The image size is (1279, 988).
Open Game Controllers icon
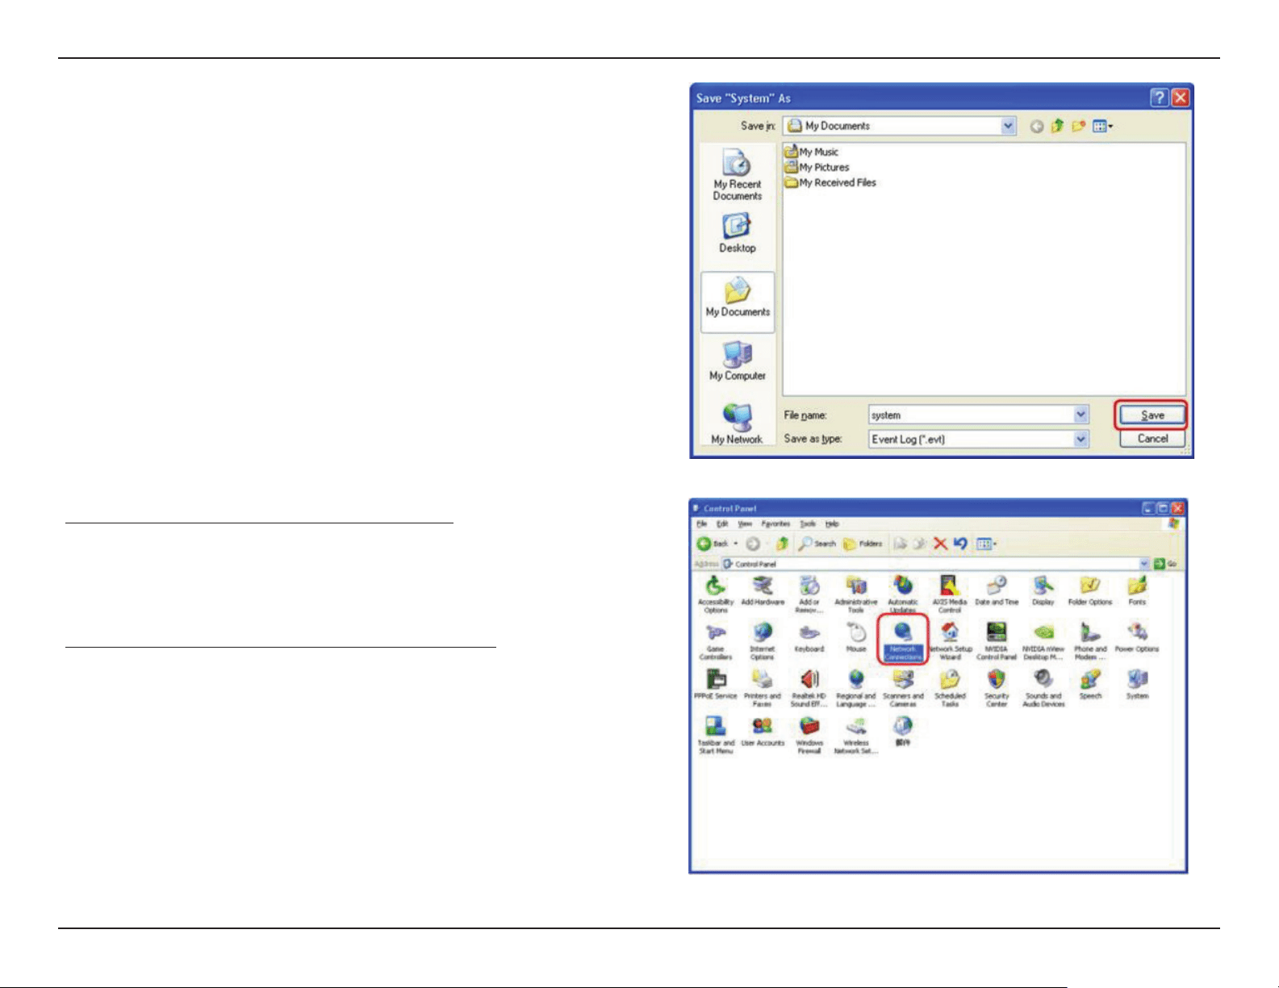716,640
